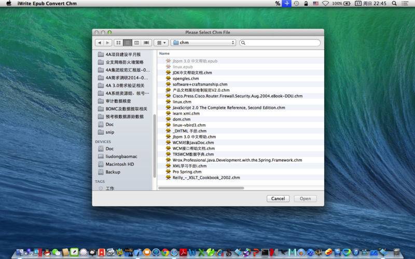Click the search field in dialog
This screenshot has width=415, height=259.
280,42
